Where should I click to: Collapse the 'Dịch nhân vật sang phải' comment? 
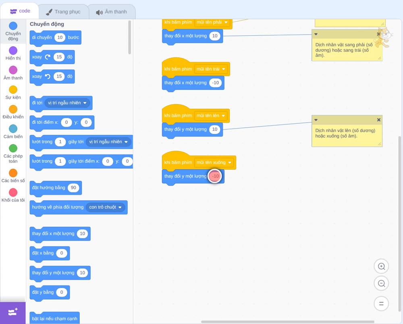(x=316, y=34)
